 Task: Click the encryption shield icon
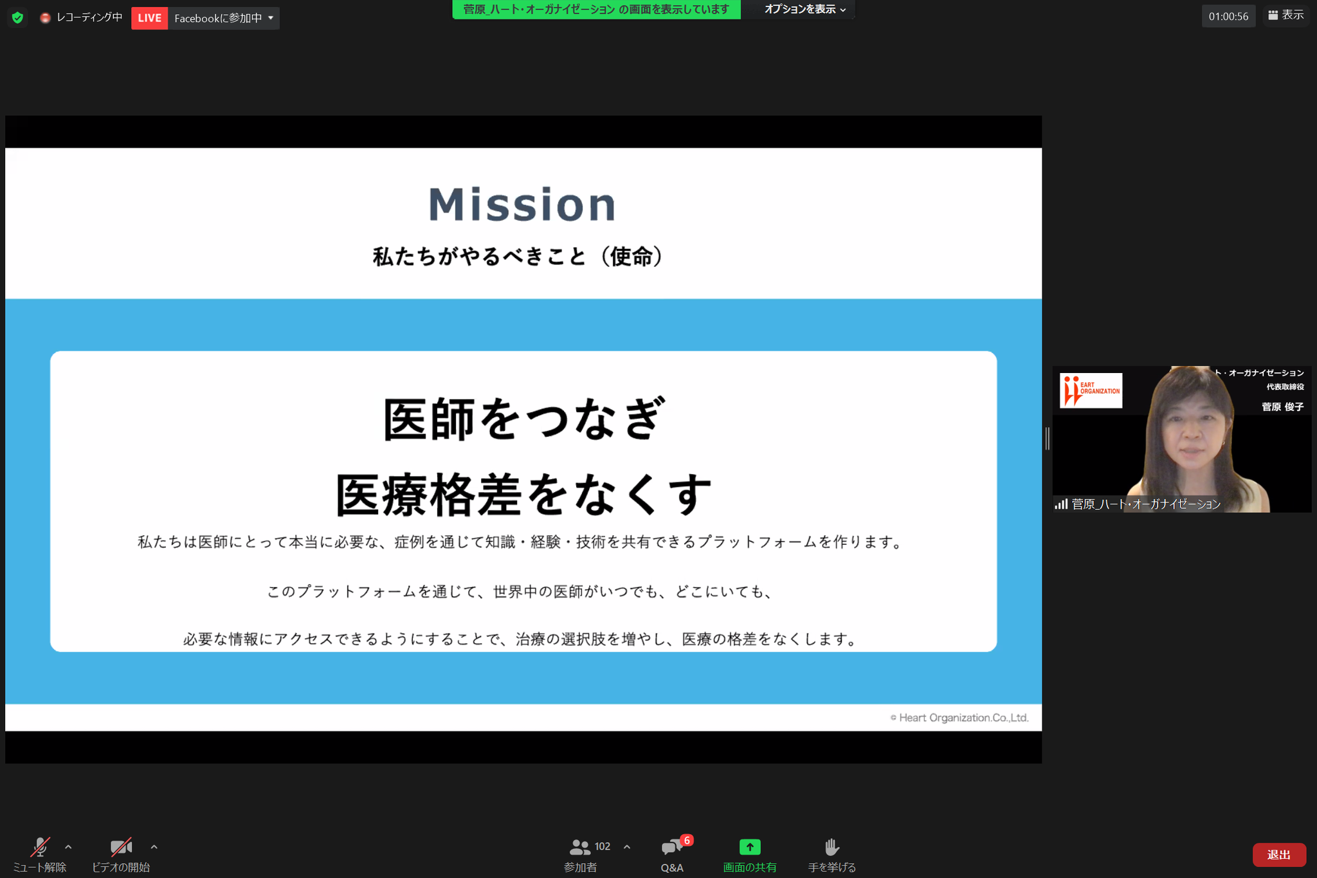click(x=17, y=17)
